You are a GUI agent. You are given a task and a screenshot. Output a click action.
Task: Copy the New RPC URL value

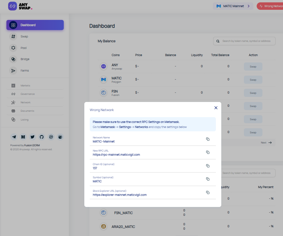coord(208,152)
